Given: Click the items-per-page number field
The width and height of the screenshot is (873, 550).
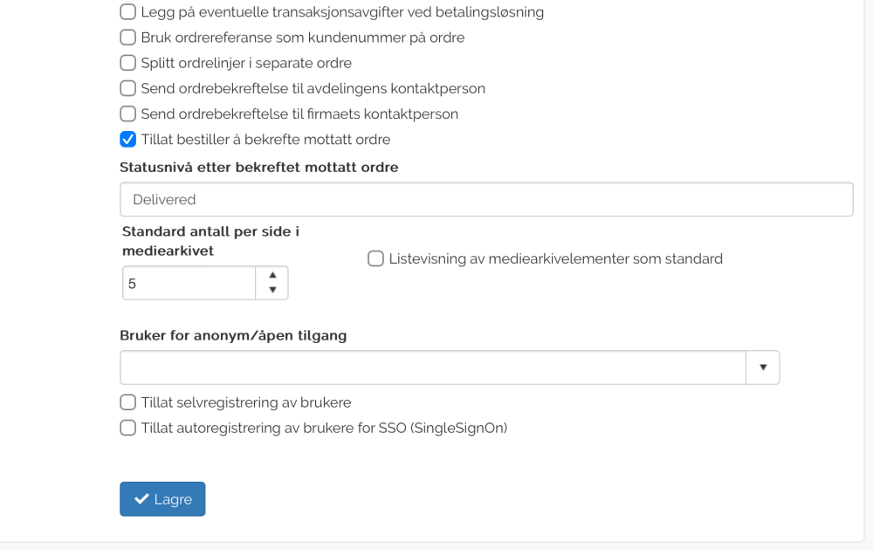Looking at the screenshot, I should coord(189,283).
